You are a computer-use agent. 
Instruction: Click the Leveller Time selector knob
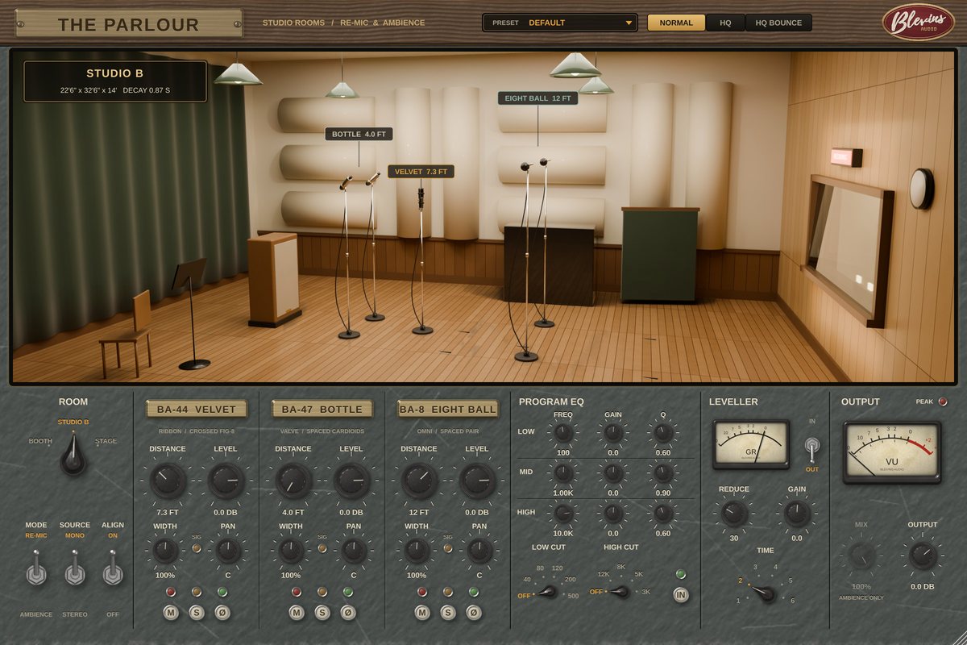click(x=762, y=593)
